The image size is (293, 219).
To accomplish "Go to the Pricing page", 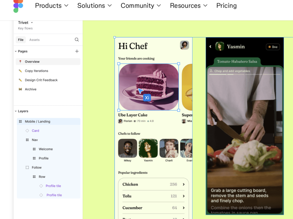I will tap(227, 6).
